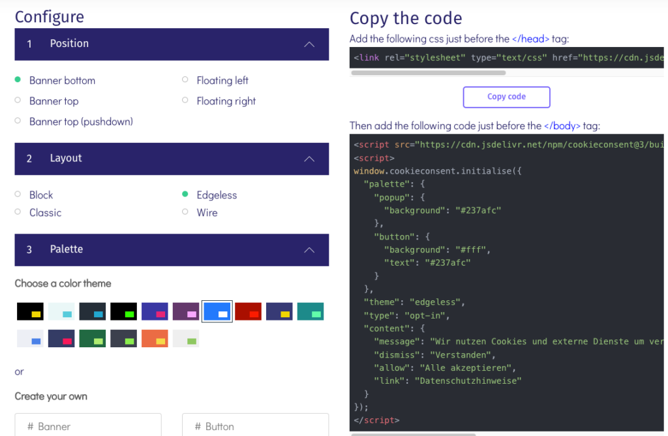
Task: Pick the navy and red color theme
Action: pos(61,338)
